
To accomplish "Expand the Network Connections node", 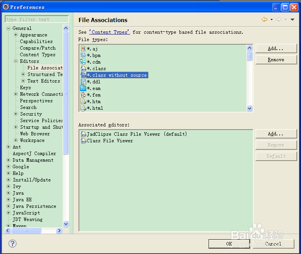I will coord(16,94).
